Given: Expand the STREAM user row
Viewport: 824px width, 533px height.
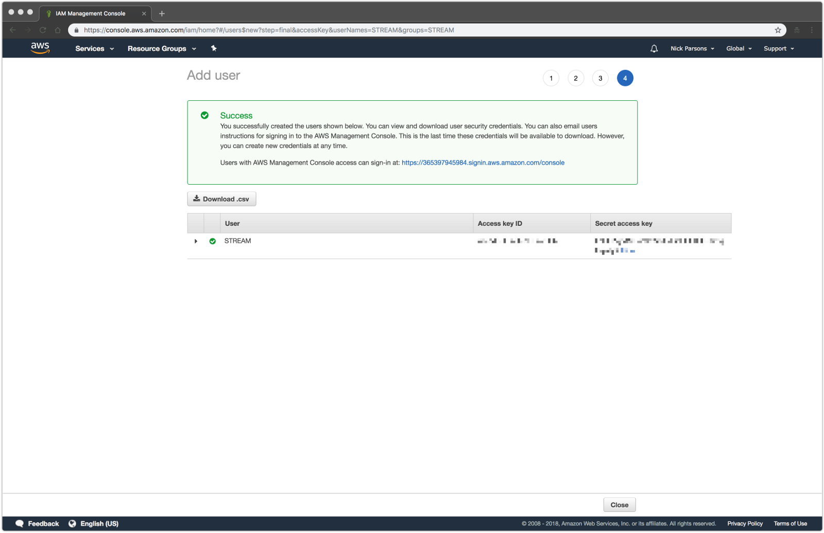Looking at the screenshot, I should (196, 241).
